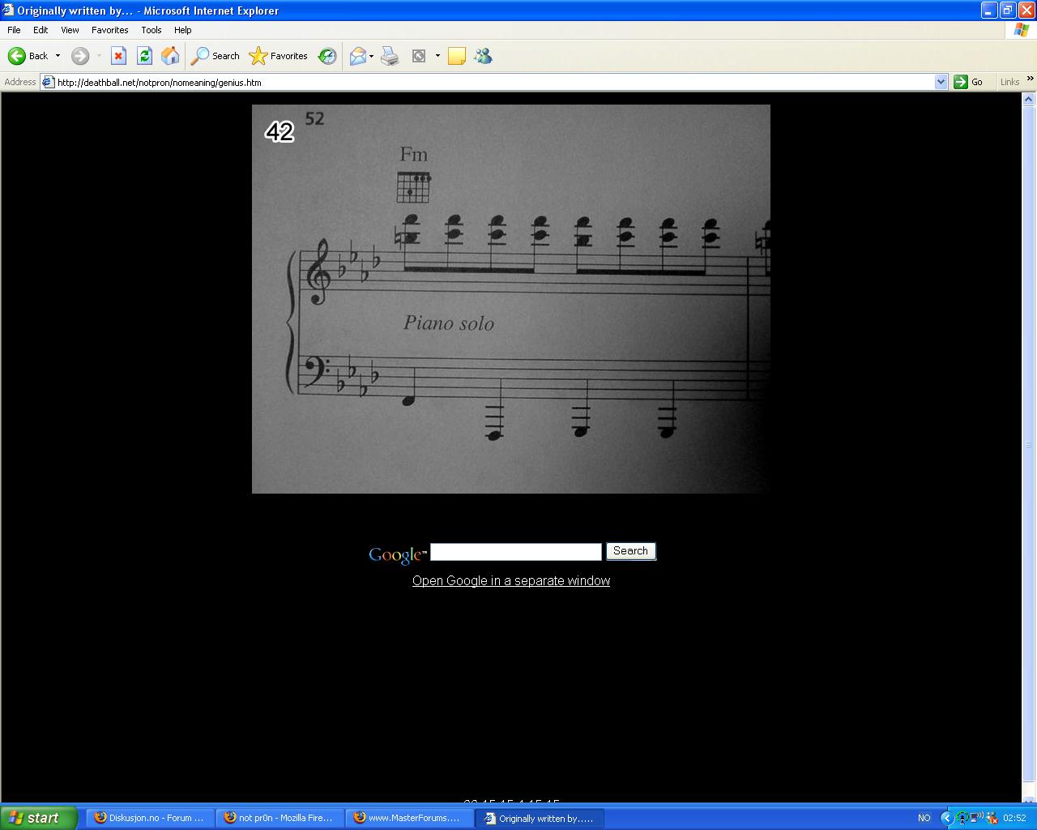
Task: Open the Edit menu
Action: tap(41, 30)
